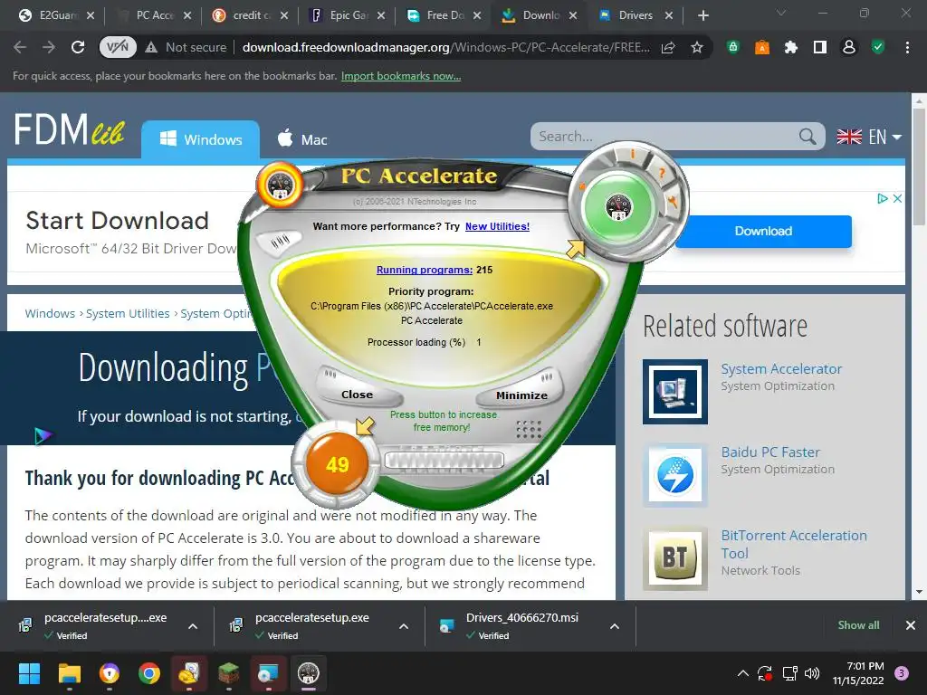The image size is (927, 695).
Task: Click the green accelerate button in PC Accelerate
Action: tap(618, 207)
